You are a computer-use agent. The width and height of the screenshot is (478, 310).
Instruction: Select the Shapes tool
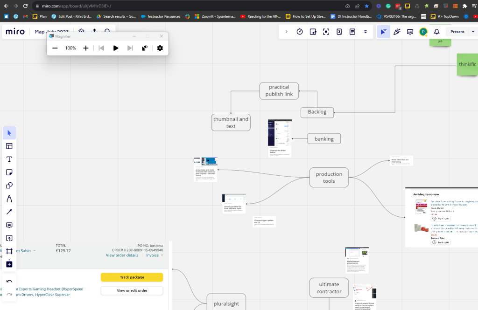pos(9,186)
